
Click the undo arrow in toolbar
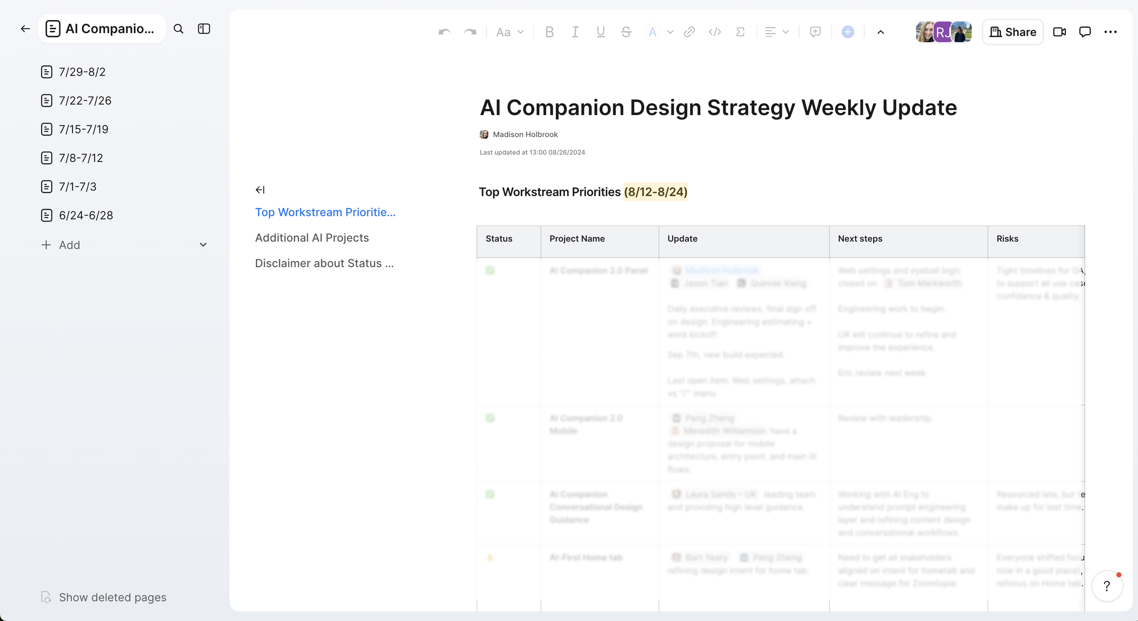pos(444,32)
